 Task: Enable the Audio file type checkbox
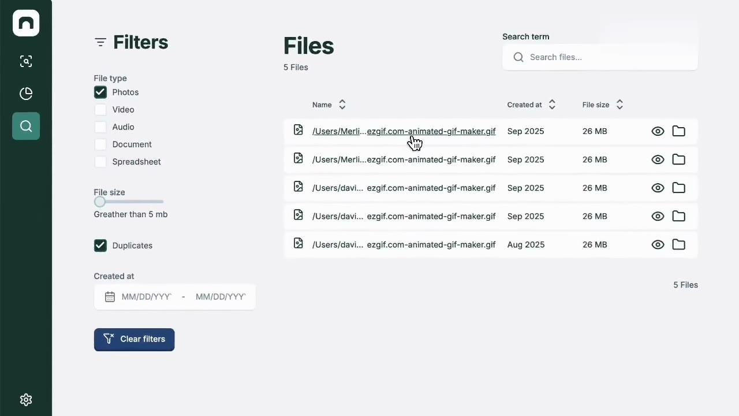pos(100,127)
